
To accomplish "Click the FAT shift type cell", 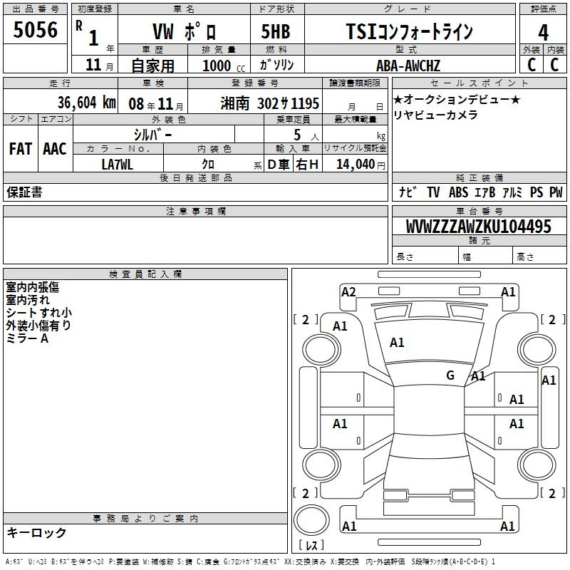I will (21, 149).
